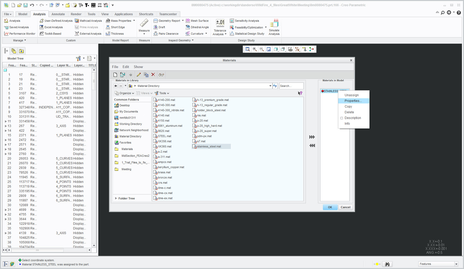The height and width of the screenshot is (269, 464).
Task: Expand Model Tree row 13
Action: click(6, 126)
